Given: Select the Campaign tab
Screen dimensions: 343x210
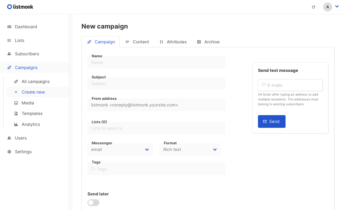Looking at the screenshot, I should [101, 42].
